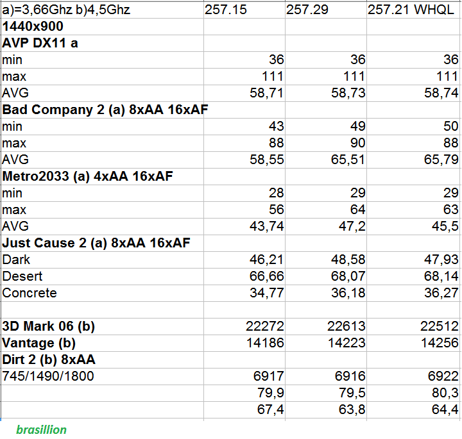Viewport: 462px width, 439px height.
Task: Click the AVP average value 58,71
Action: point(244,94)
